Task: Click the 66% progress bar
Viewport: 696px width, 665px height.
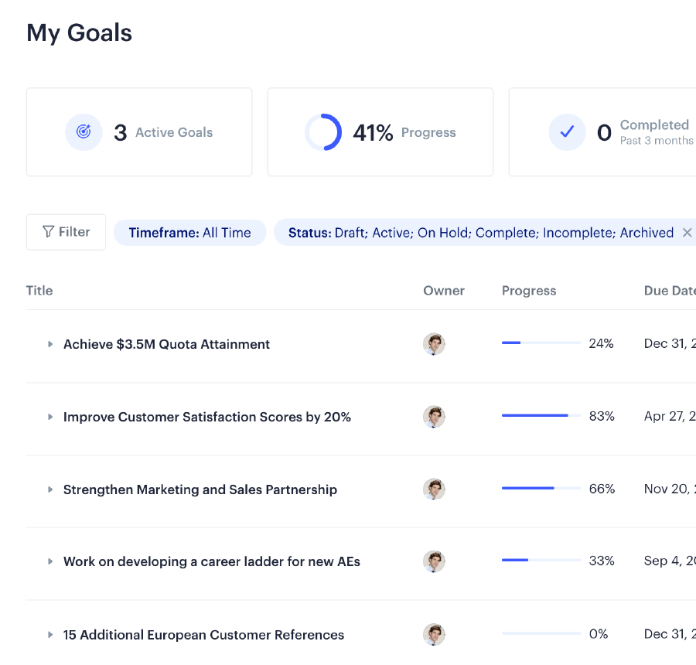Action: pyautogui.click(x=541, y=488)
